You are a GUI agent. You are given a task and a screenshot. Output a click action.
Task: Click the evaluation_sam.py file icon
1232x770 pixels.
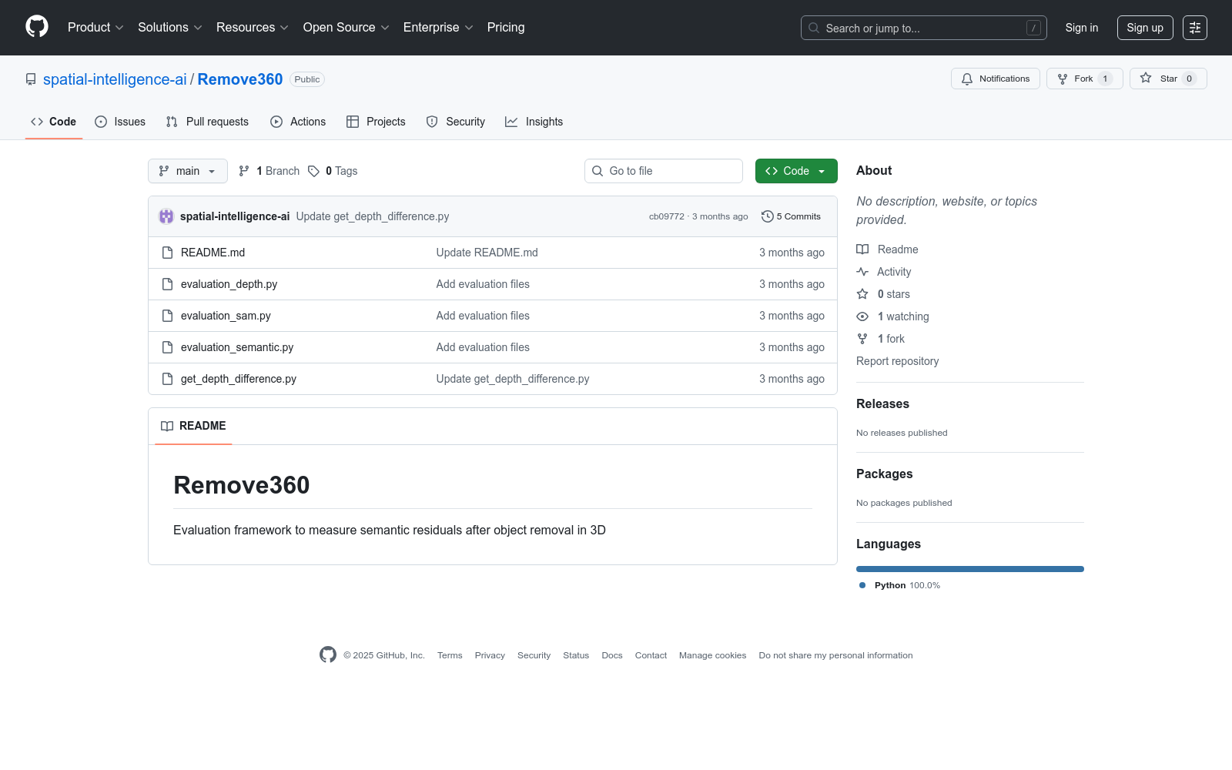(167, 316)
